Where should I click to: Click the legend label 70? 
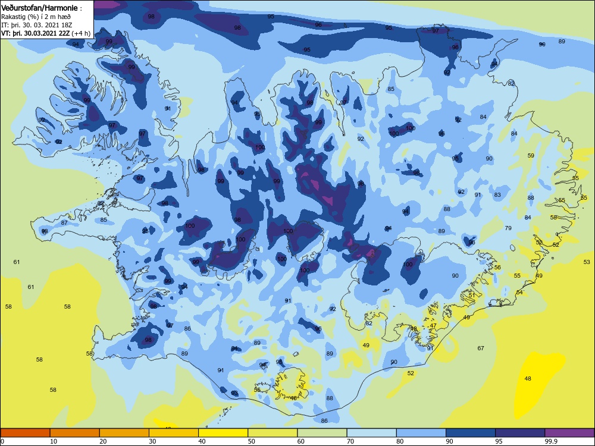(350, 441)
